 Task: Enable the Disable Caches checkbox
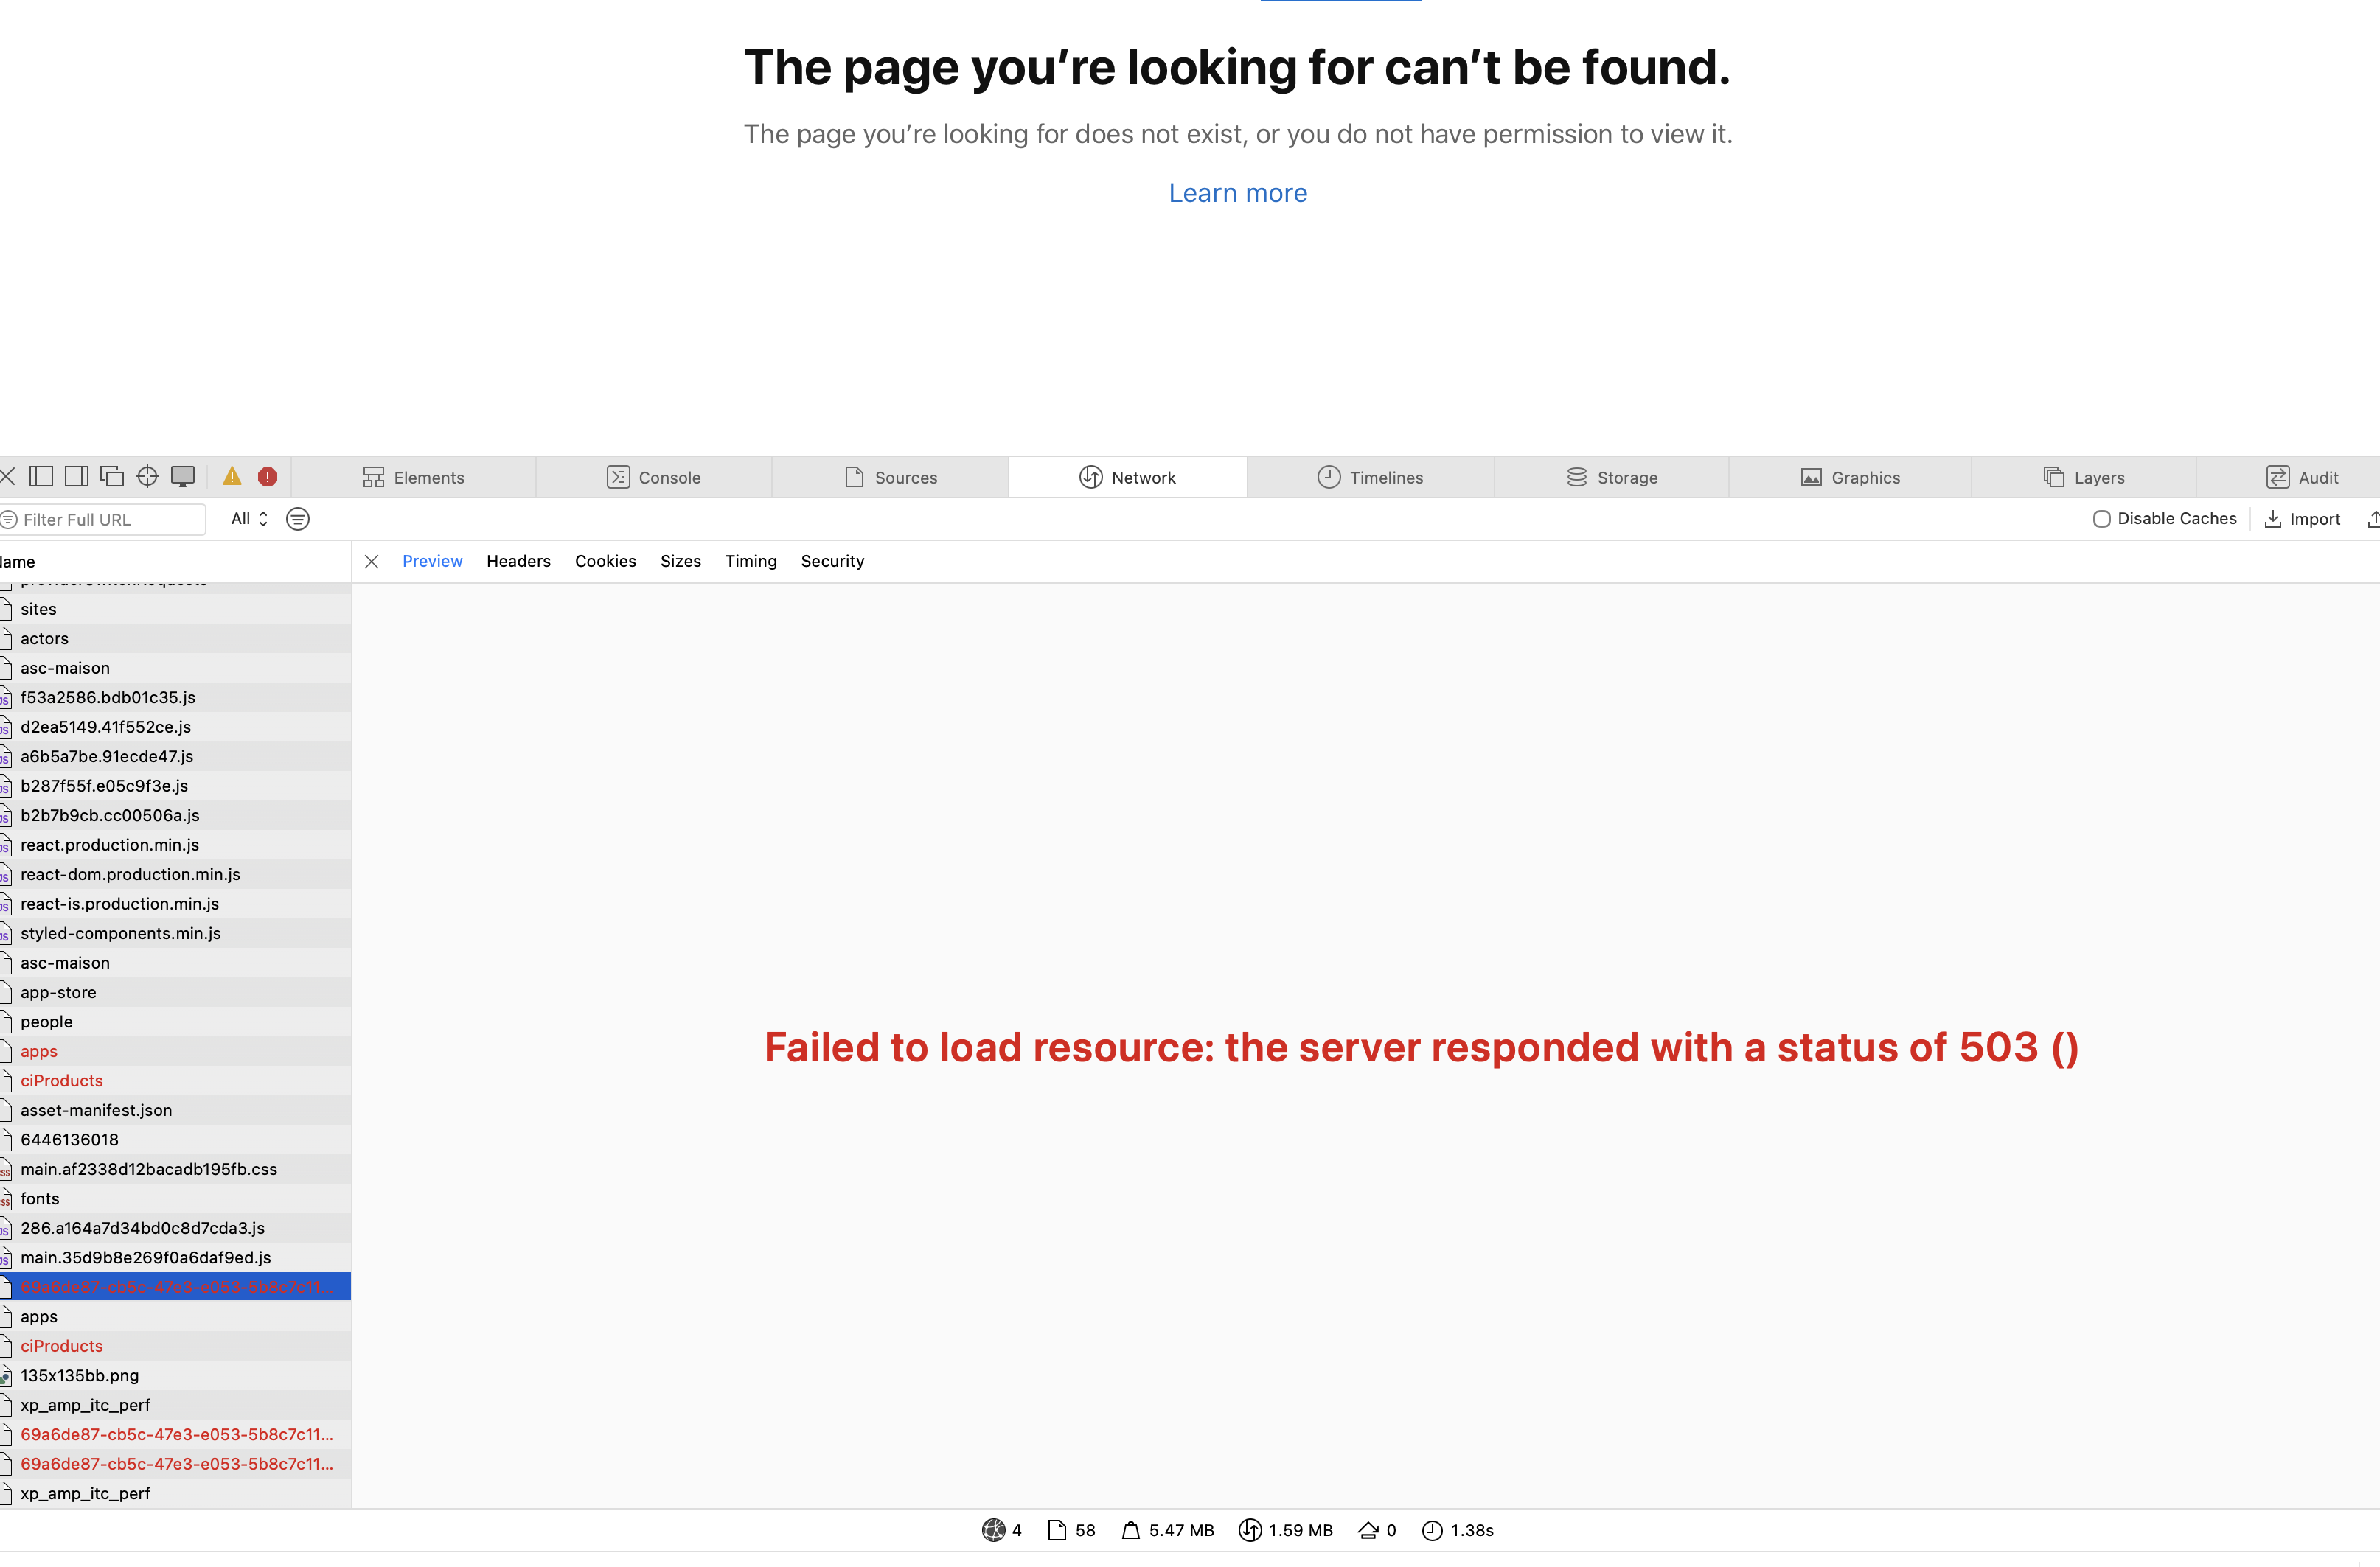2101,519
